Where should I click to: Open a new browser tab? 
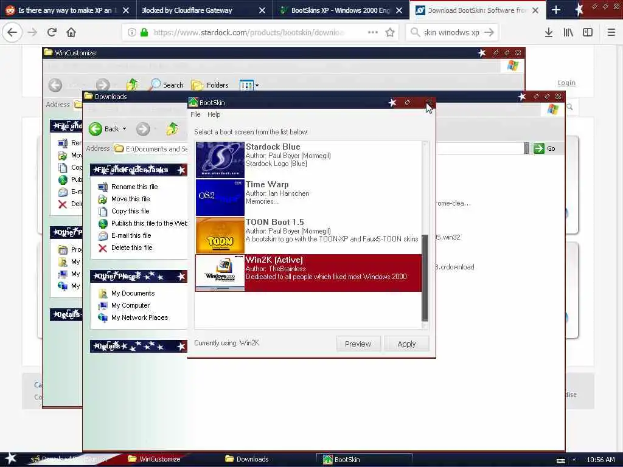[556, 10]
